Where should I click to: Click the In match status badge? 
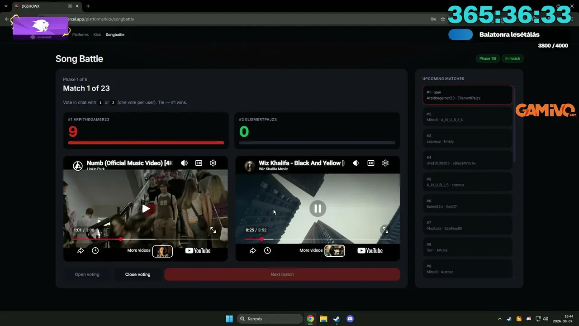pyautogui.click(x=513, y=58)
